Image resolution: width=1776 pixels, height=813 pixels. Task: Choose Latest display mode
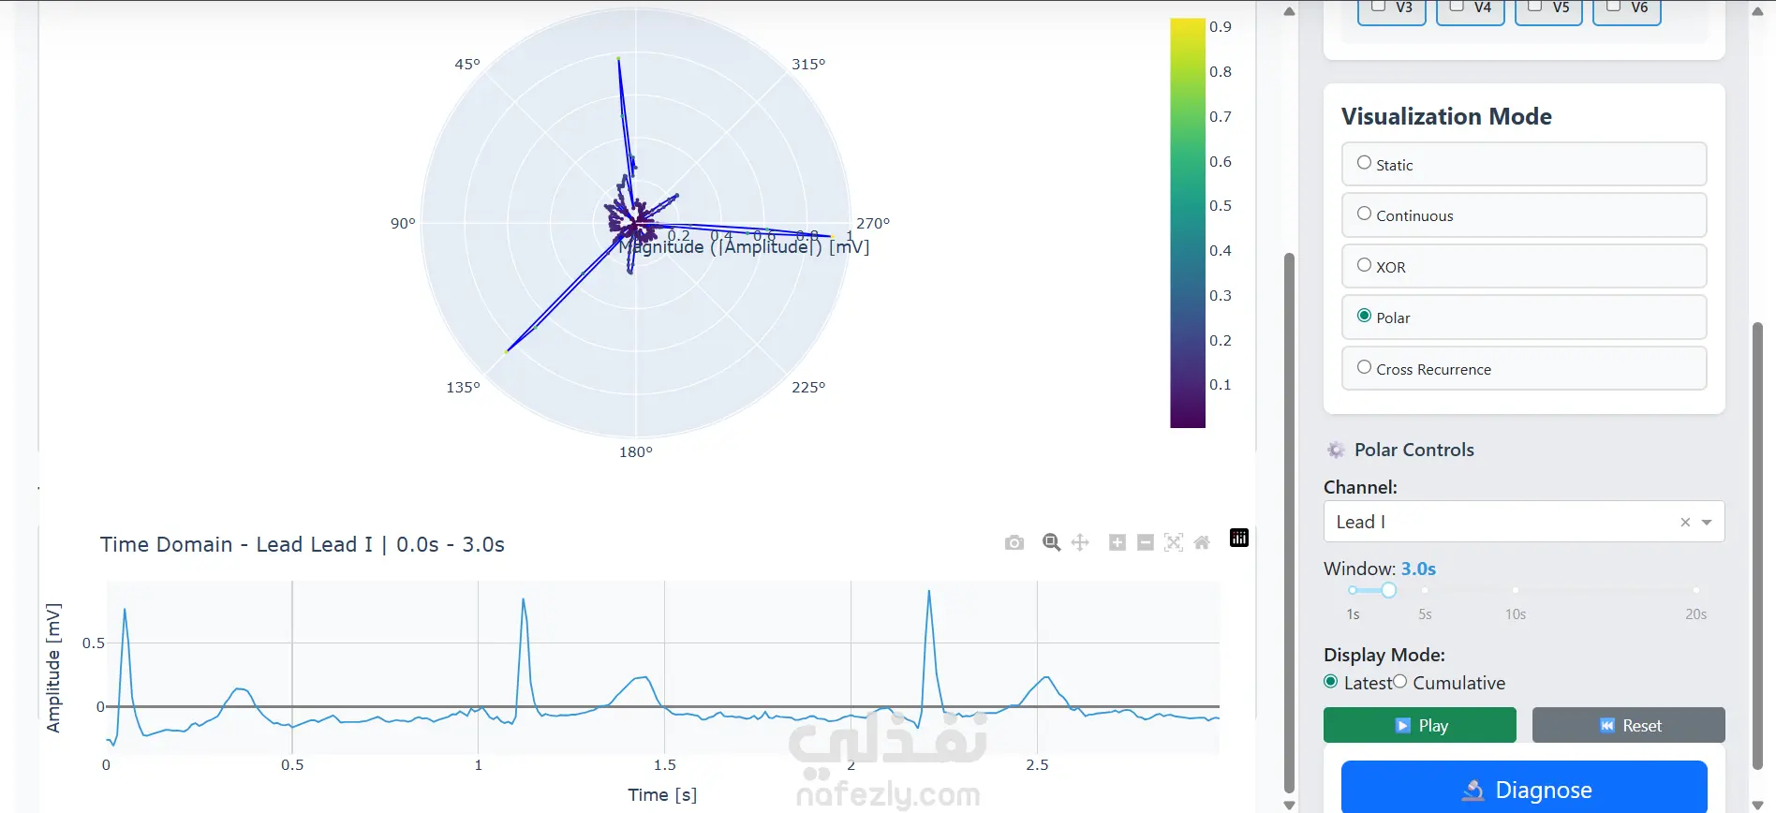pyautogui.click(x=1330, y=682)
